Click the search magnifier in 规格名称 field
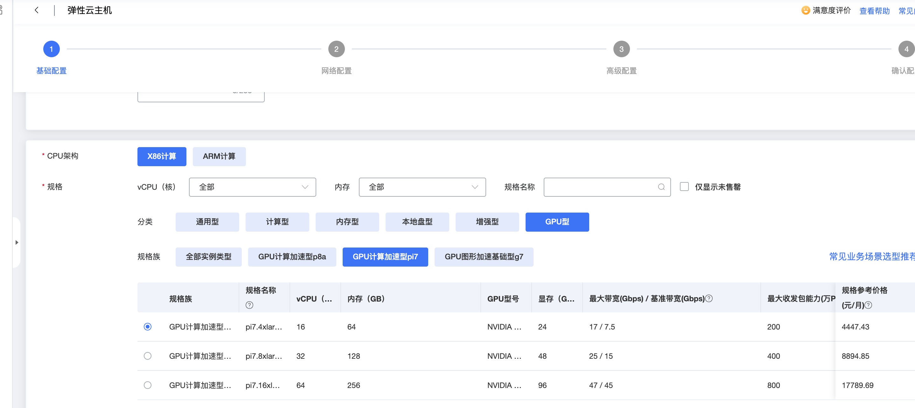 661,187
